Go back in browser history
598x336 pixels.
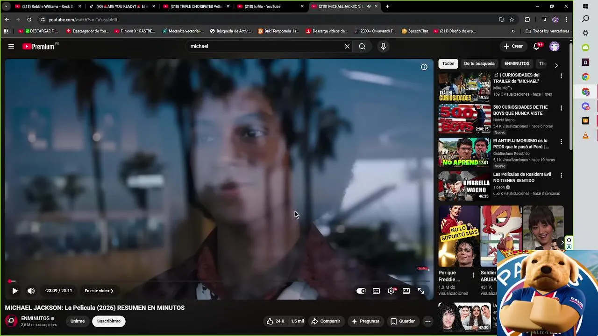click(x=7, y=20)
